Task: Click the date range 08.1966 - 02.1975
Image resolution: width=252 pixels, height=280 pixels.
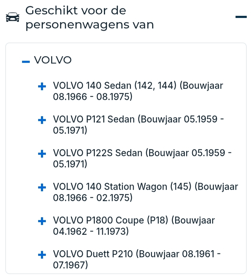Action: (93, 198)
